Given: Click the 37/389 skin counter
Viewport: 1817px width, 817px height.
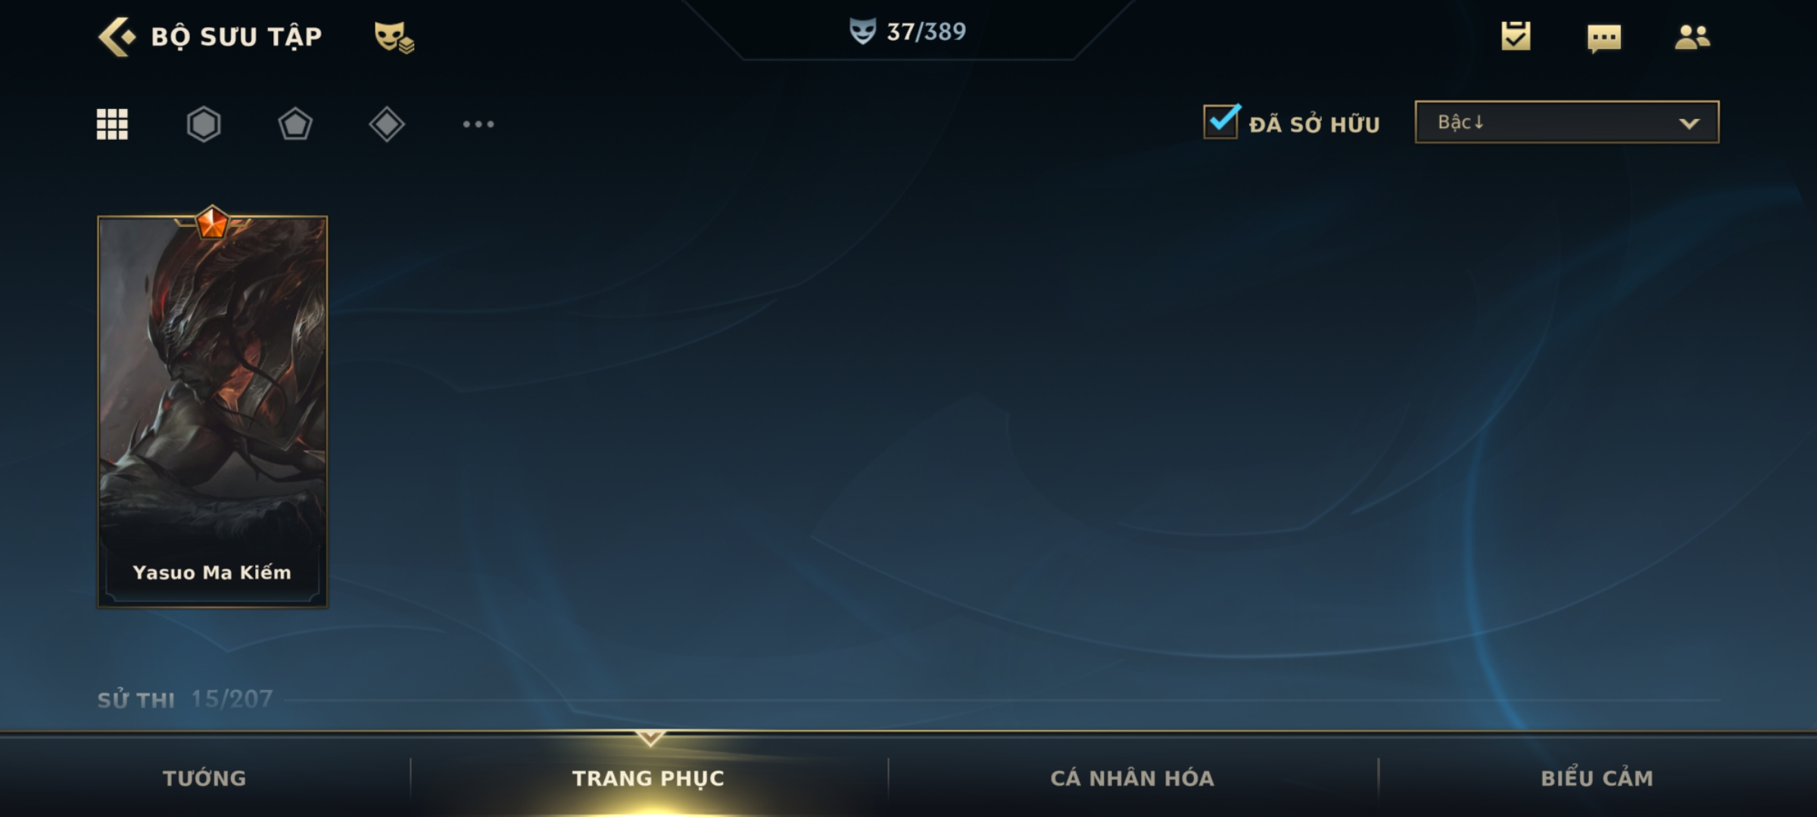Looking at the screenshot, I should 926,32.
